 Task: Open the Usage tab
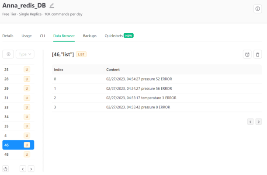tap(27, 36)
